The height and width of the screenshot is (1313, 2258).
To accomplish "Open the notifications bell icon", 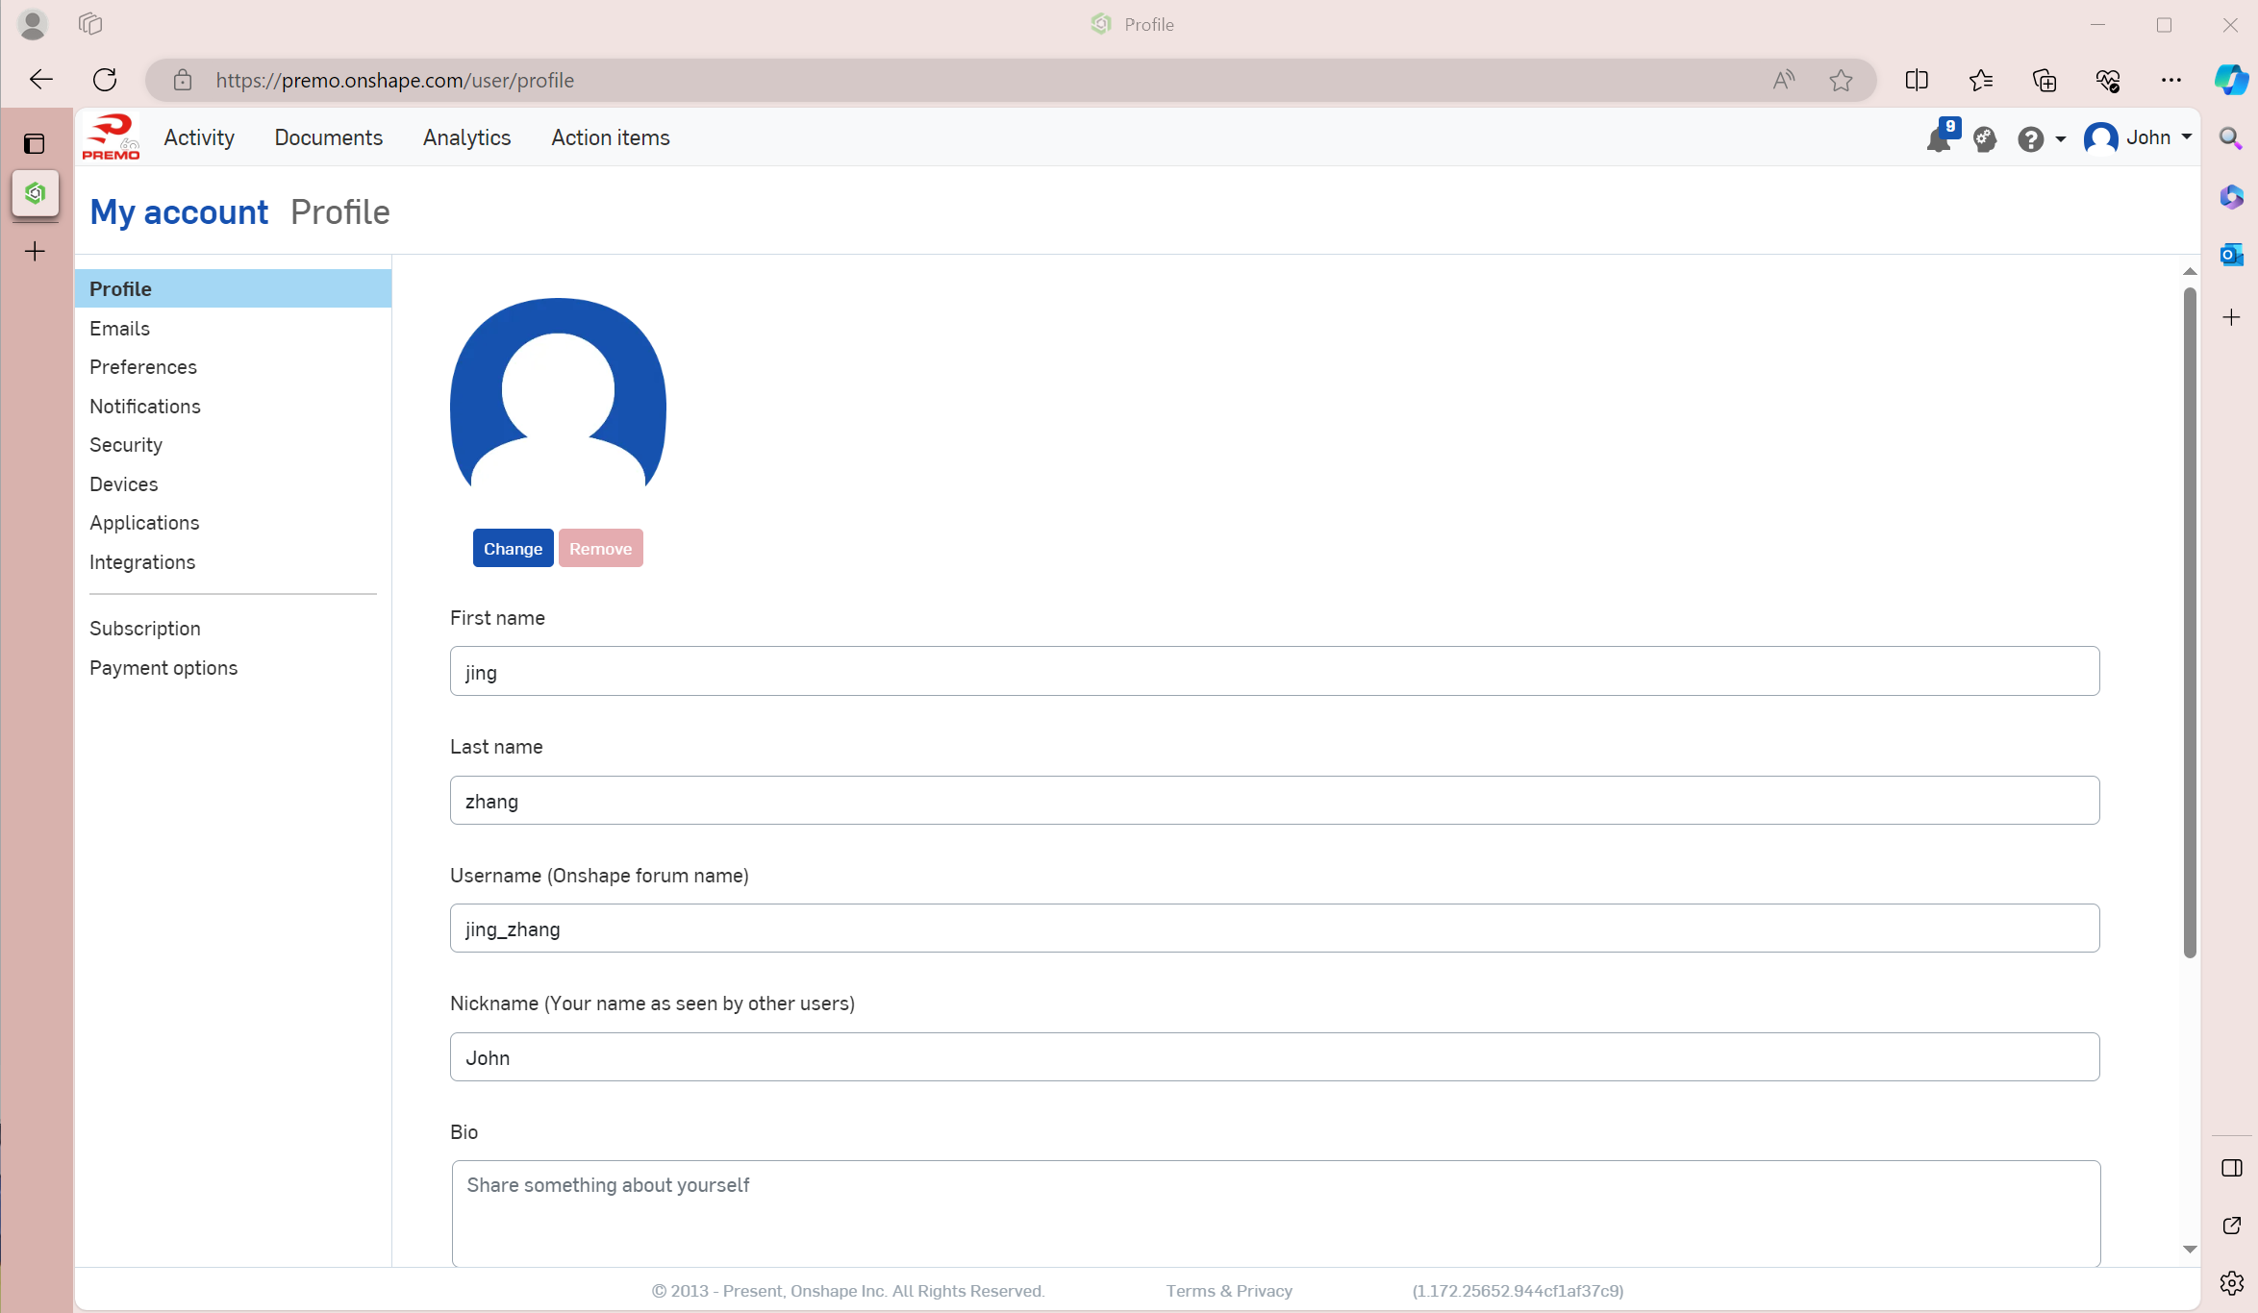I will (x=1938, y=139).
